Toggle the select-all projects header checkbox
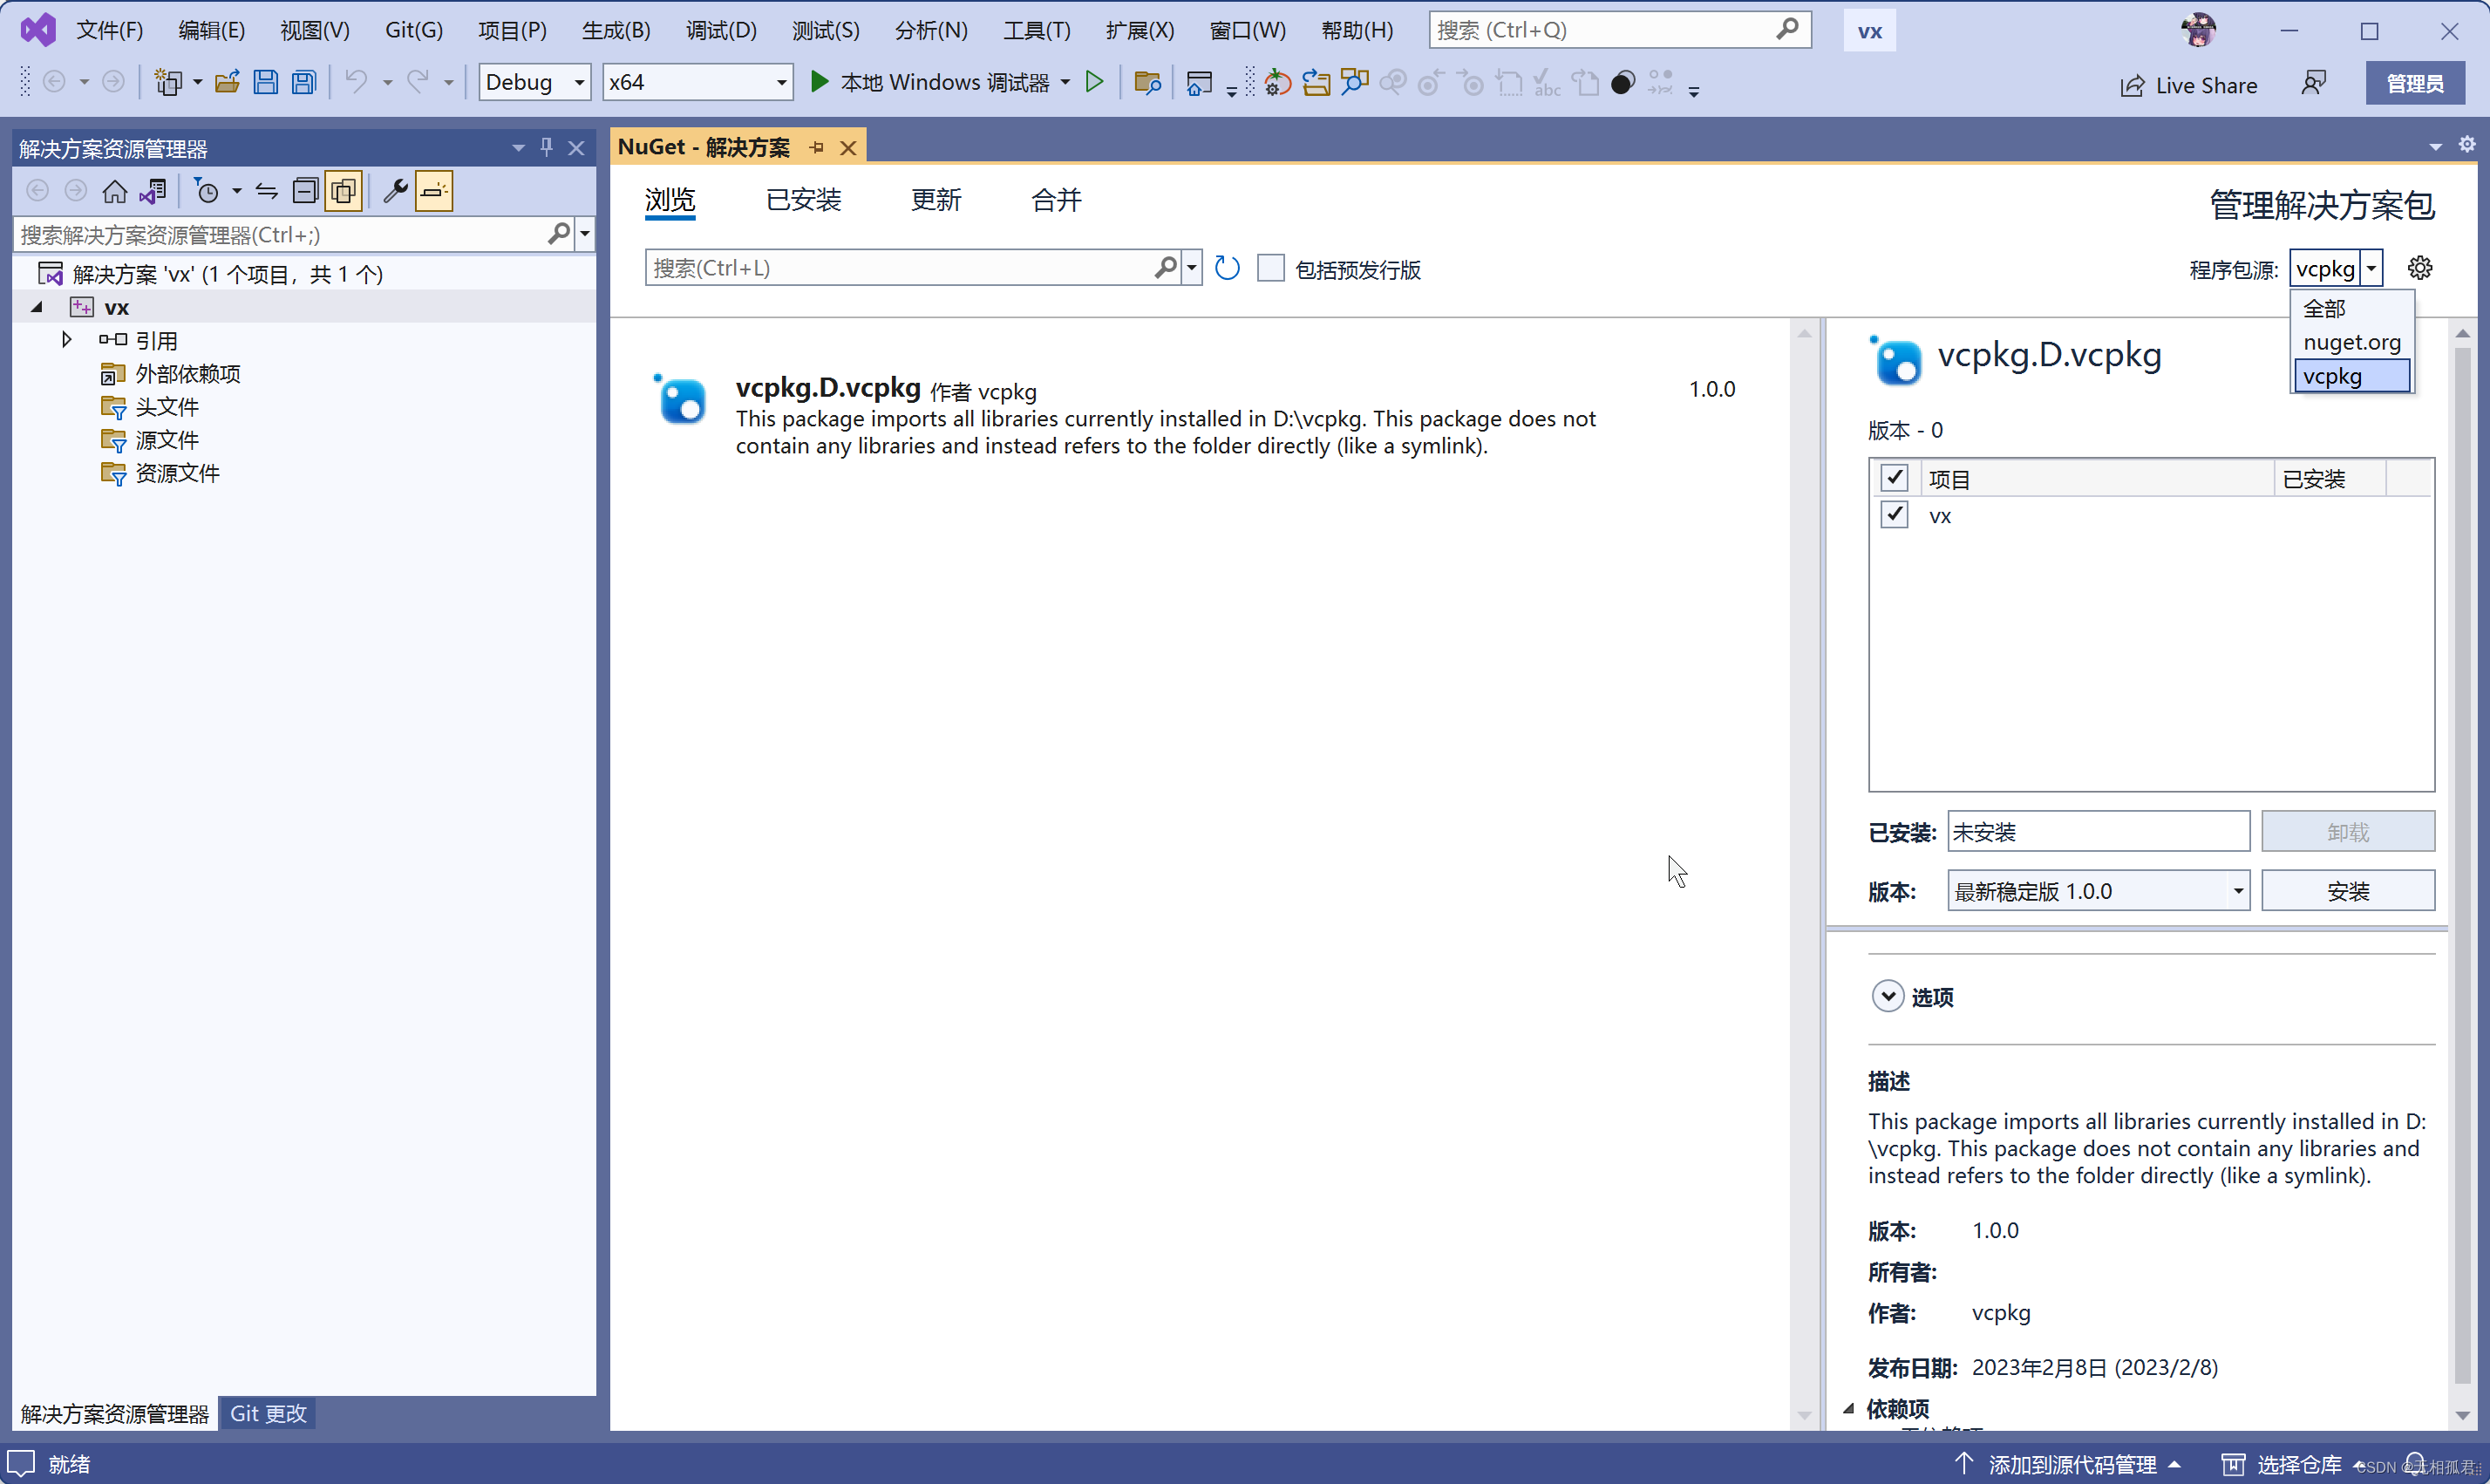2490x1484 pixels. (x=1894, y=478)
